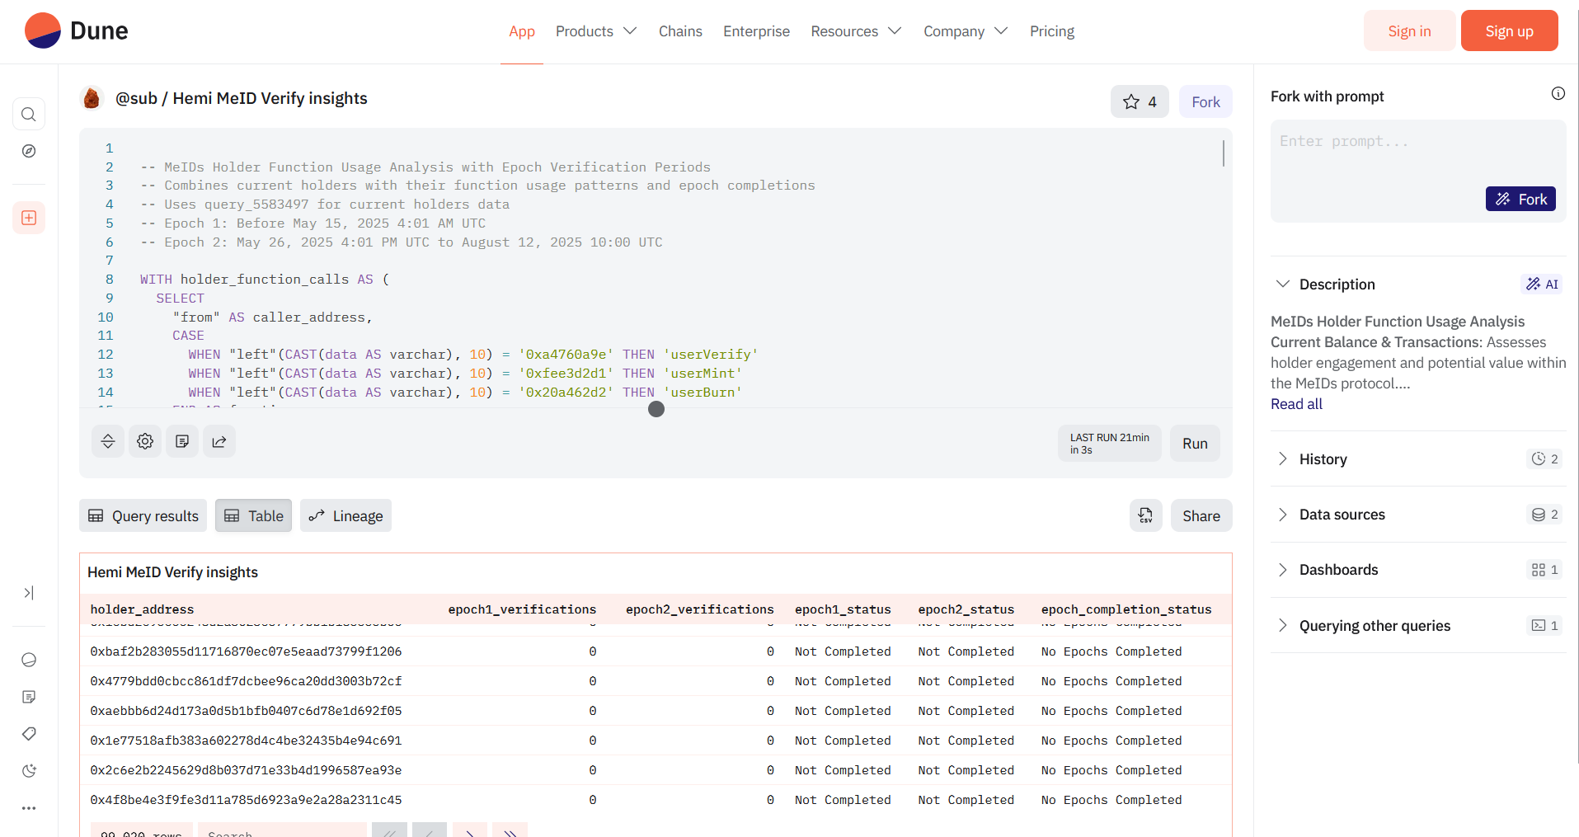Viewport: 1579px width, 837px height.
Task: Open the Products dropdown menu
Action: pos(596,31)
